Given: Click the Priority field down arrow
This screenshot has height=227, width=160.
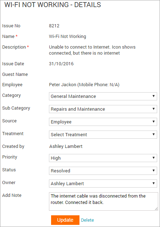Looking at the screenshot, I should click(x=154, y=157).
